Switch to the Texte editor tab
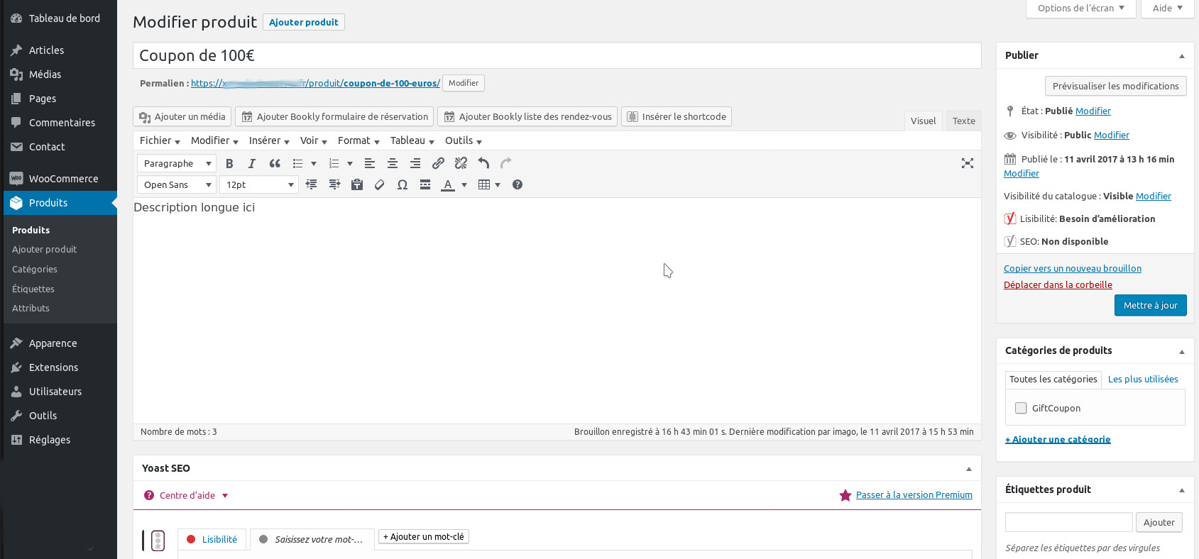The height and width of the screenshot is (559, 1199). pos(963,121)
